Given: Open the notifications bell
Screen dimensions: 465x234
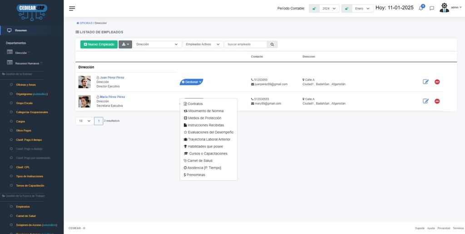Looking at the screenshot, I should click(421, 8).
